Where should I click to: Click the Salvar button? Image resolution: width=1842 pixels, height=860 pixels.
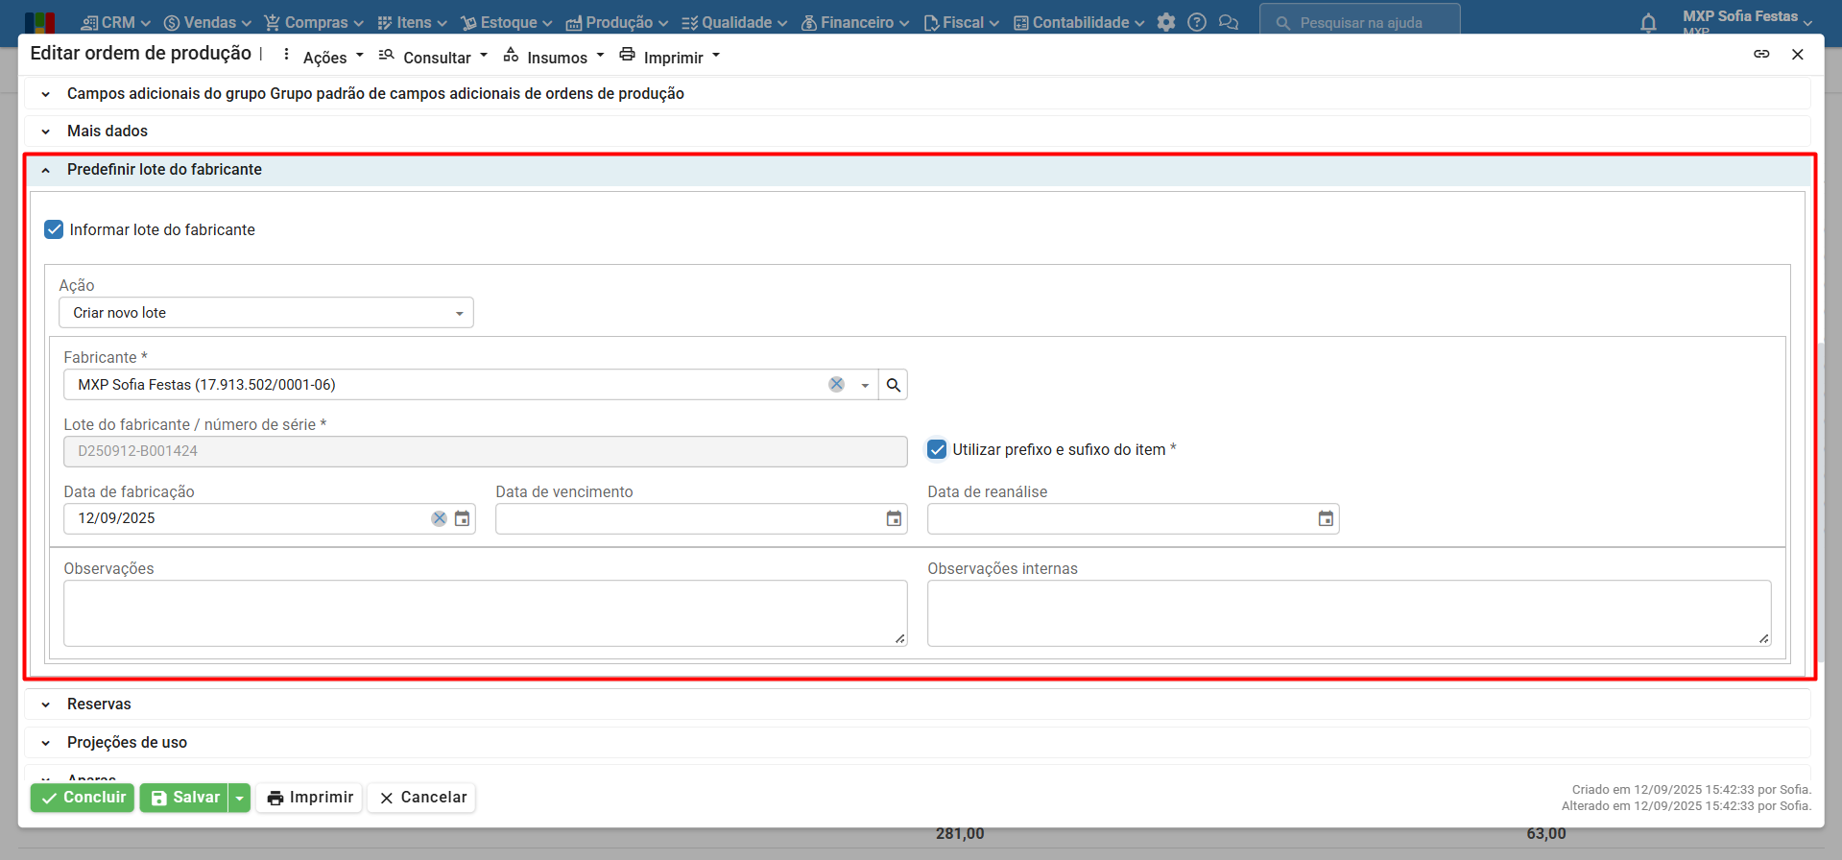click(184, 798)
